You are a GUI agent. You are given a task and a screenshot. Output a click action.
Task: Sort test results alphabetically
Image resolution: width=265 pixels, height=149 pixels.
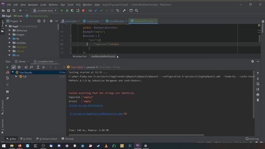click(x=26, y=67)
